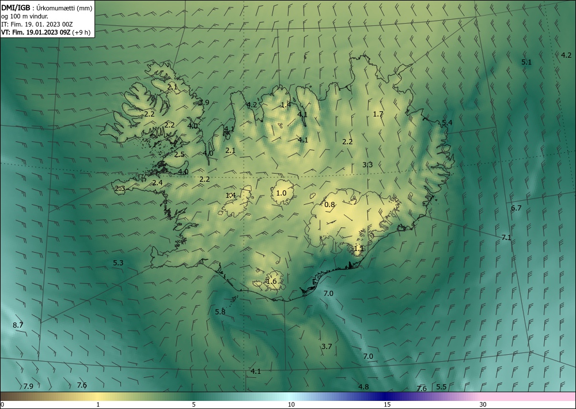Click the colour scale tick label 15
This screenshot has height=409, width=576.
(x=387, y=405)
